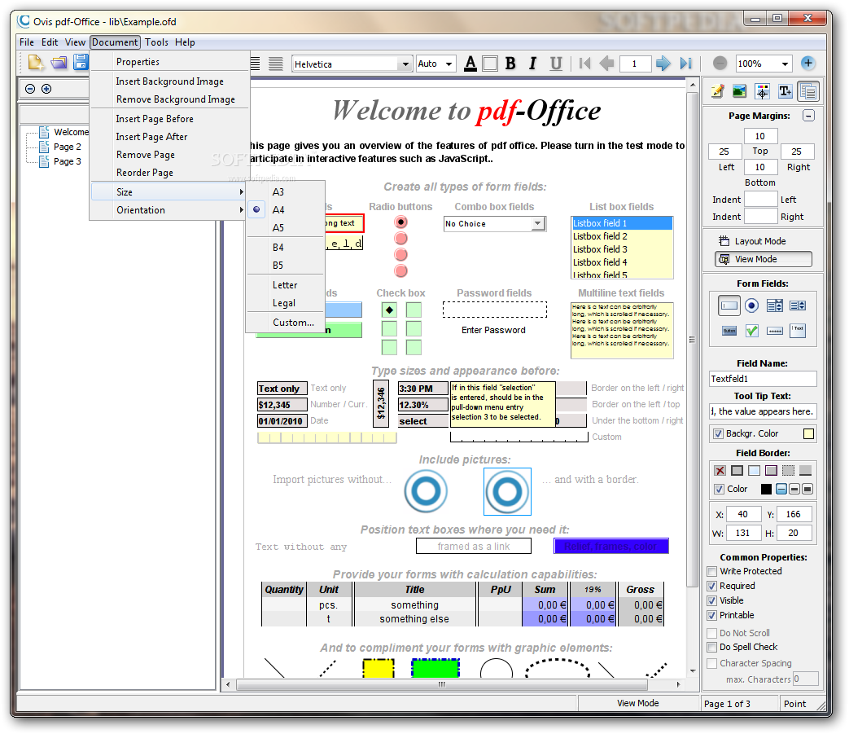Select the crosshair color registration tool

[x=763, y=91]
